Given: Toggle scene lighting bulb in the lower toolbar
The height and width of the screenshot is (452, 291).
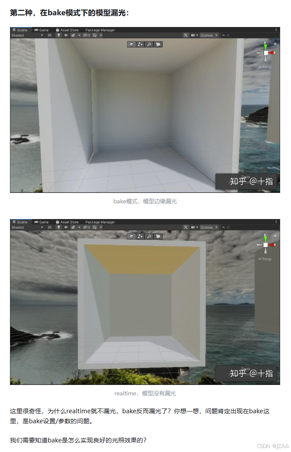Looking at the screenshot, I should click(x=59, y=227).
